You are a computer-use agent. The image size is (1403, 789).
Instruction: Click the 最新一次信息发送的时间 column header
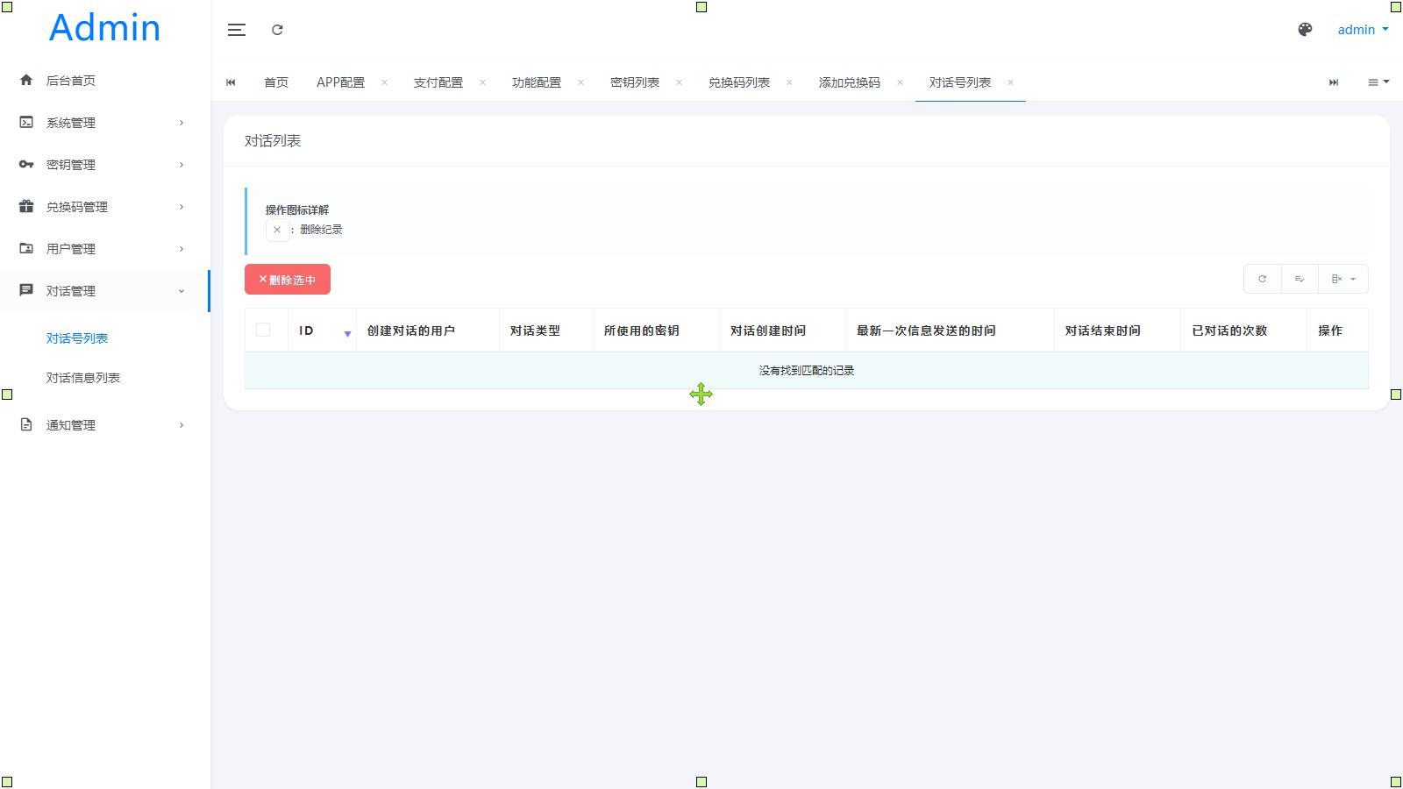click(x=926, y=331)
